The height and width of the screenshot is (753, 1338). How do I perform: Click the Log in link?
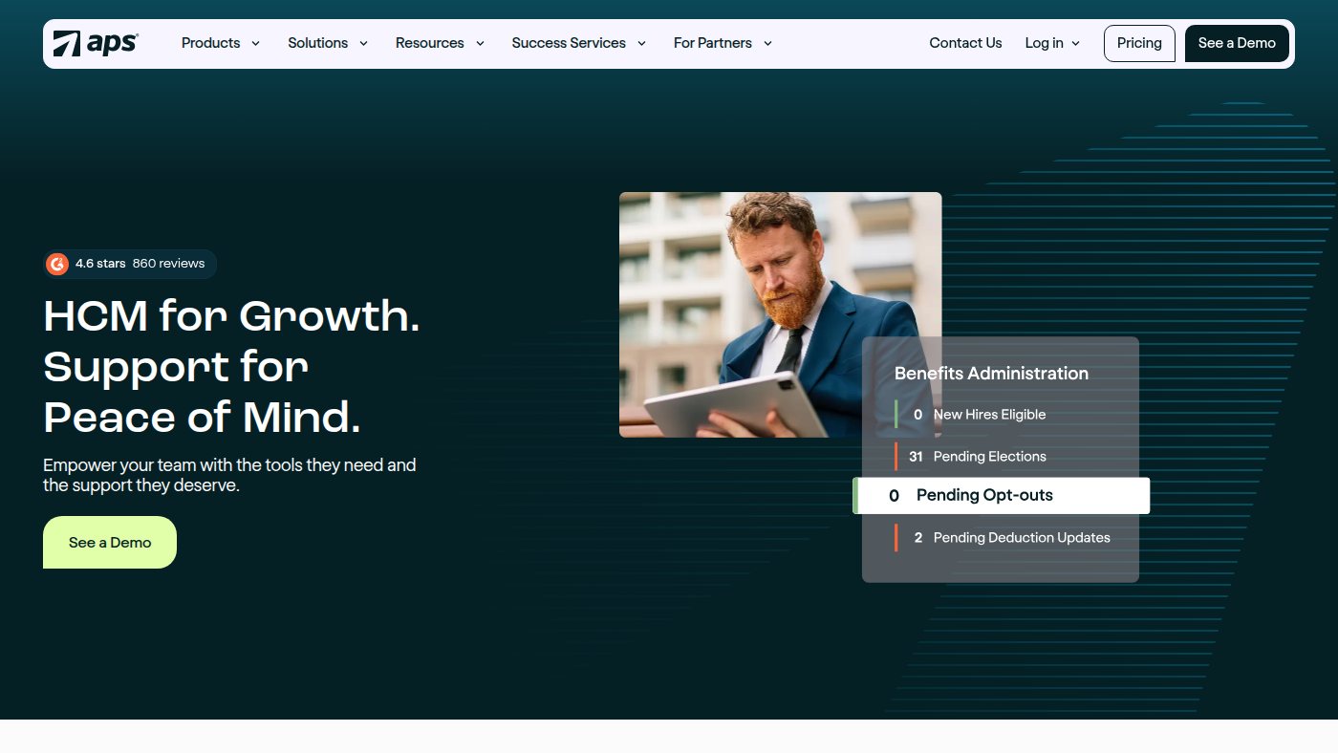pos(1044,43)
